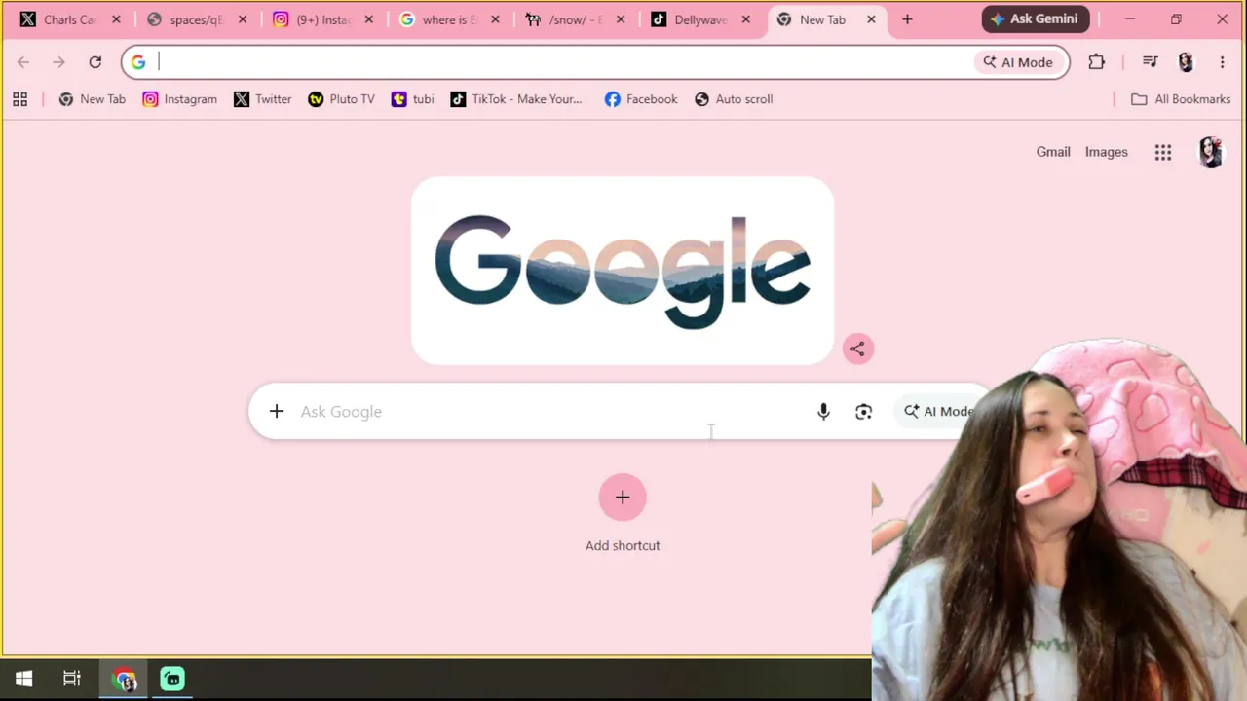This screenshot has width=1247, height=701.
Task: Click the AI Mode button in address bar
Action: point(1018,62)
